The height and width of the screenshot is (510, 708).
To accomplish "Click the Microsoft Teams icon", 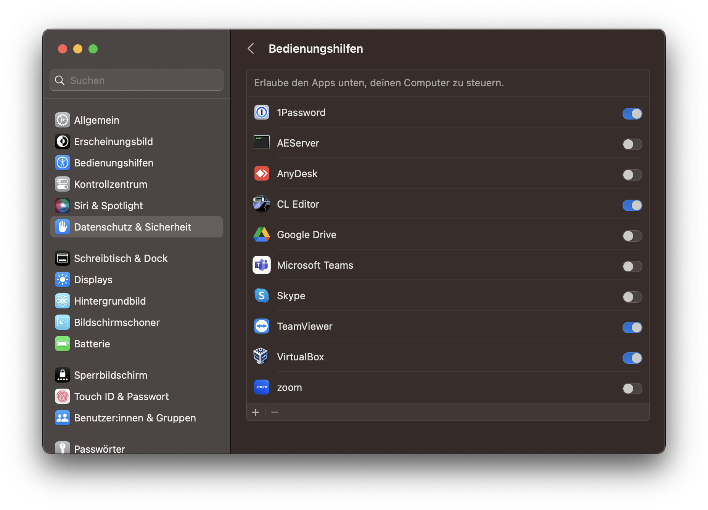I will click(x=262, y=265).
